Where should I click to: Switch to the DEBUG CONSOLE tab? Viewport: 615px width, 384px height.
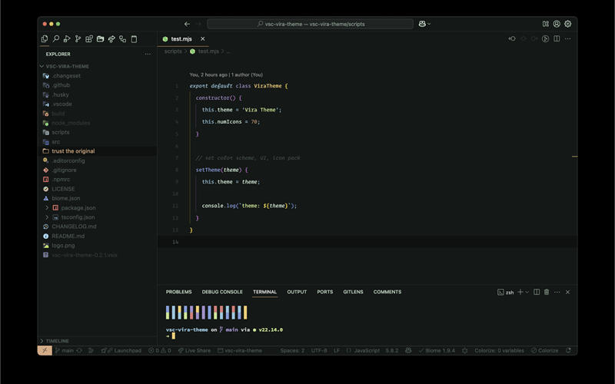[222, 292]
